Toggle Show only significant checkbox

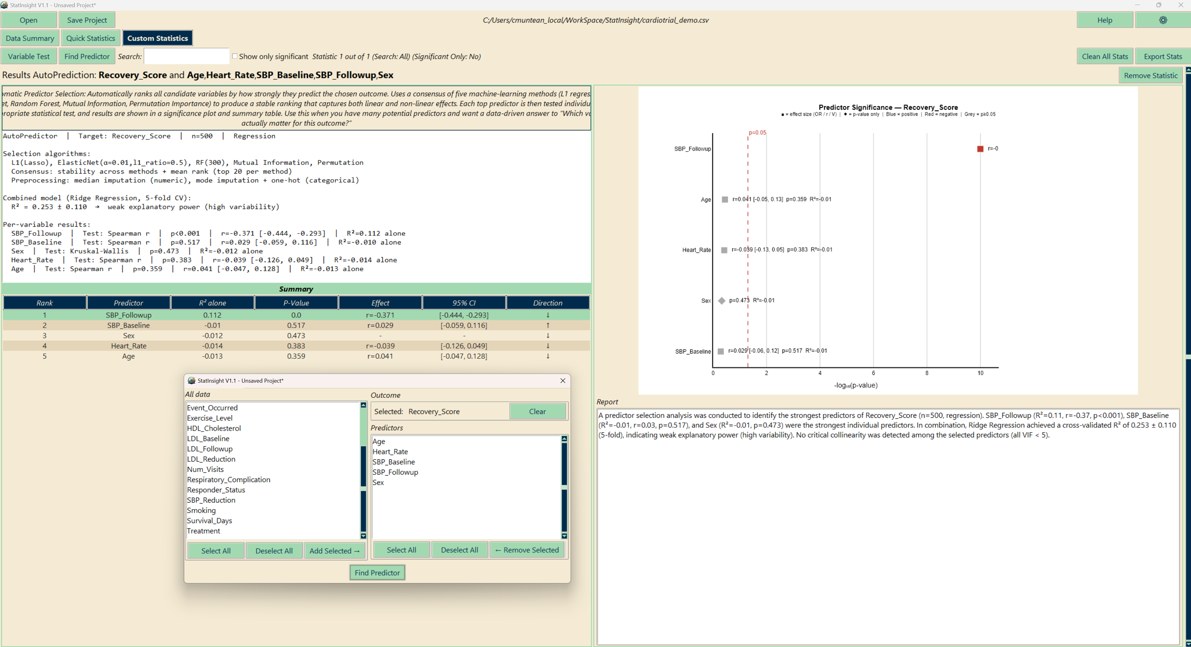(235, 56)
